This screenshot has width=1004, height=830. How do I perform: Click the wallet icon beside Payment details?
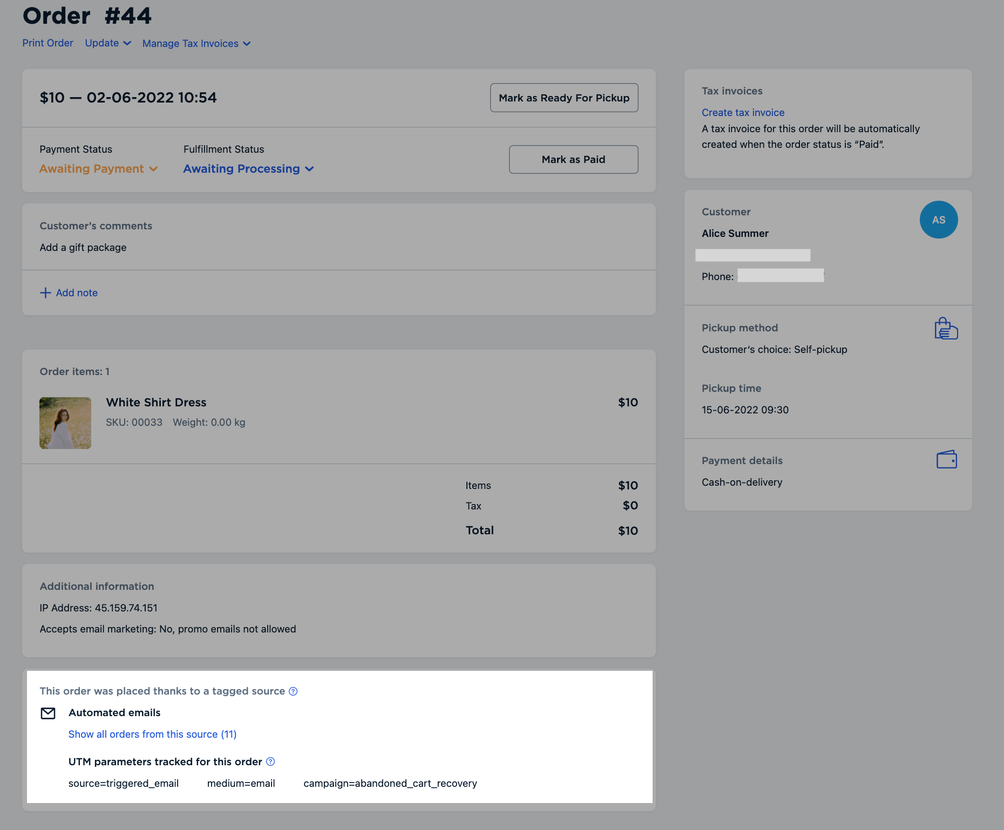click(x=946, y=459)
